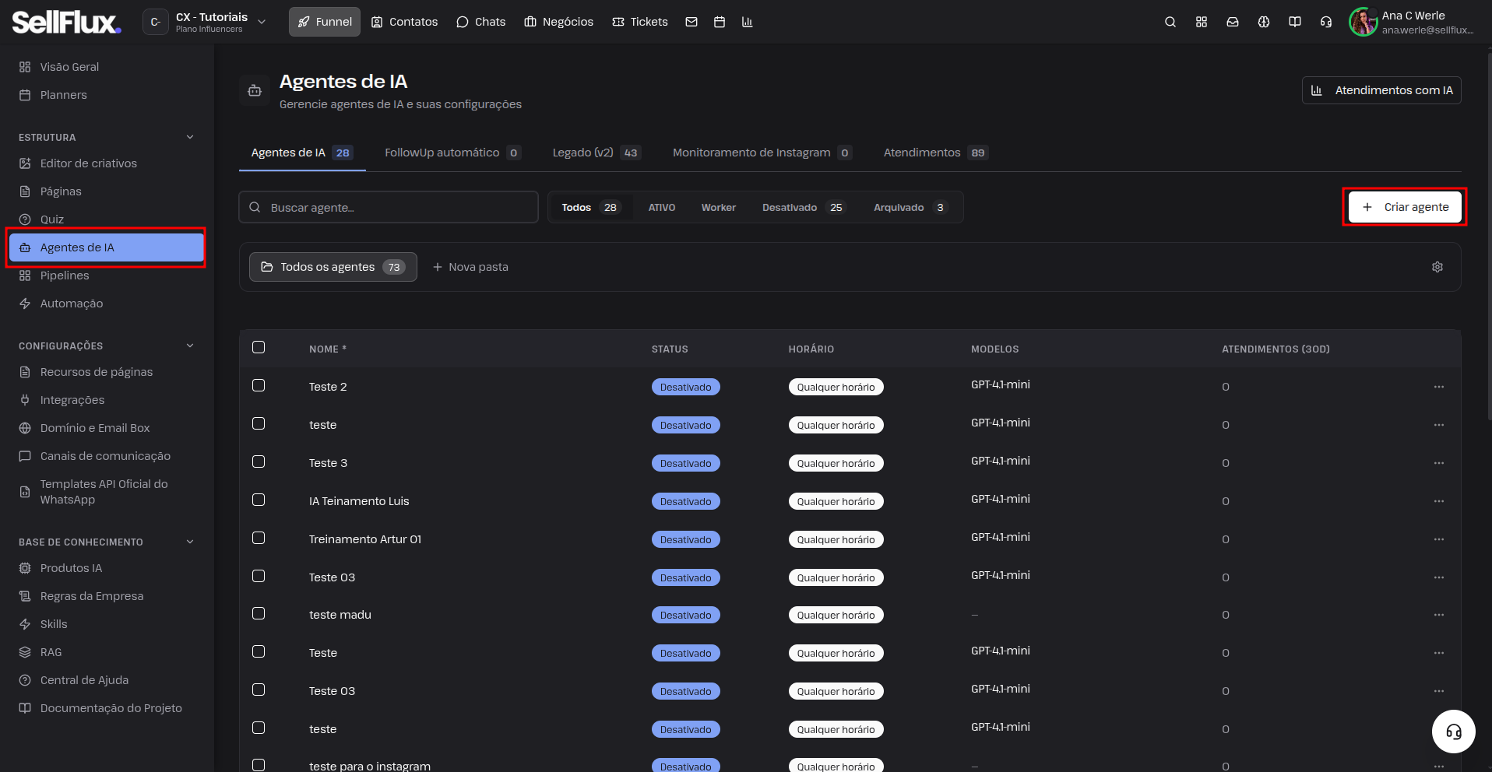Filter agents by Desativado status
Image resolution: width=1492 pixels, height=772 pixels.
[x=802, y=207]
